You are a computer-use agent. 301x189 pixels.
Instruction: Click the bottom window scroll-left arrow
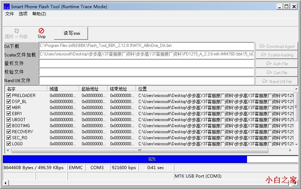click(x=6, y=183)
